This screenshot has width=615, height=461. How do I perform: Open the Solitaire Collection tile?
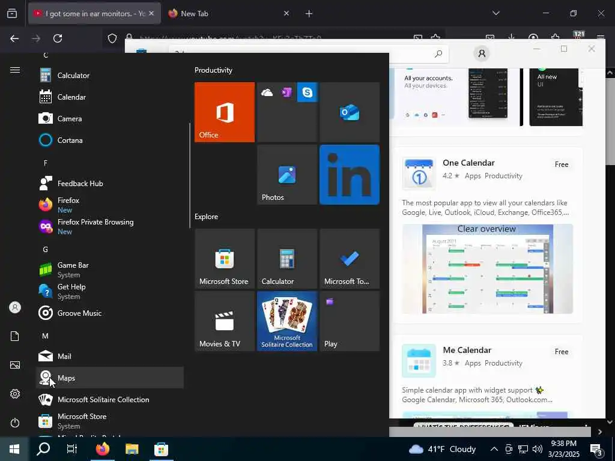point(287,321)
